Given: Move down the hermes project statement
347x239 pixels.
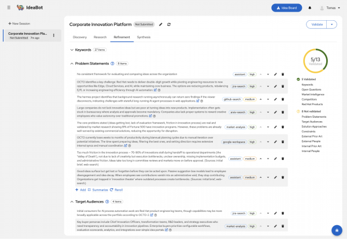Looking at the screenshot, I should (x=268, y=99).
